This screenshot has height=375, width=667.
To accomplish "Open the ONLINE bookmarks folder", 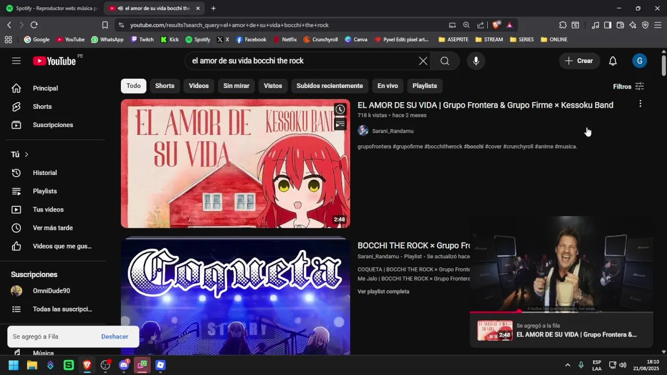I will pos(554,40).
